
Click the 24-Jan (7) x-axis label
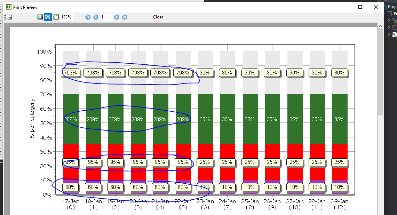(227, 204)
